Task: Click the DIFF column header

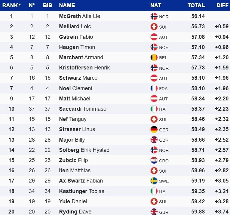Action: [222, 5]
